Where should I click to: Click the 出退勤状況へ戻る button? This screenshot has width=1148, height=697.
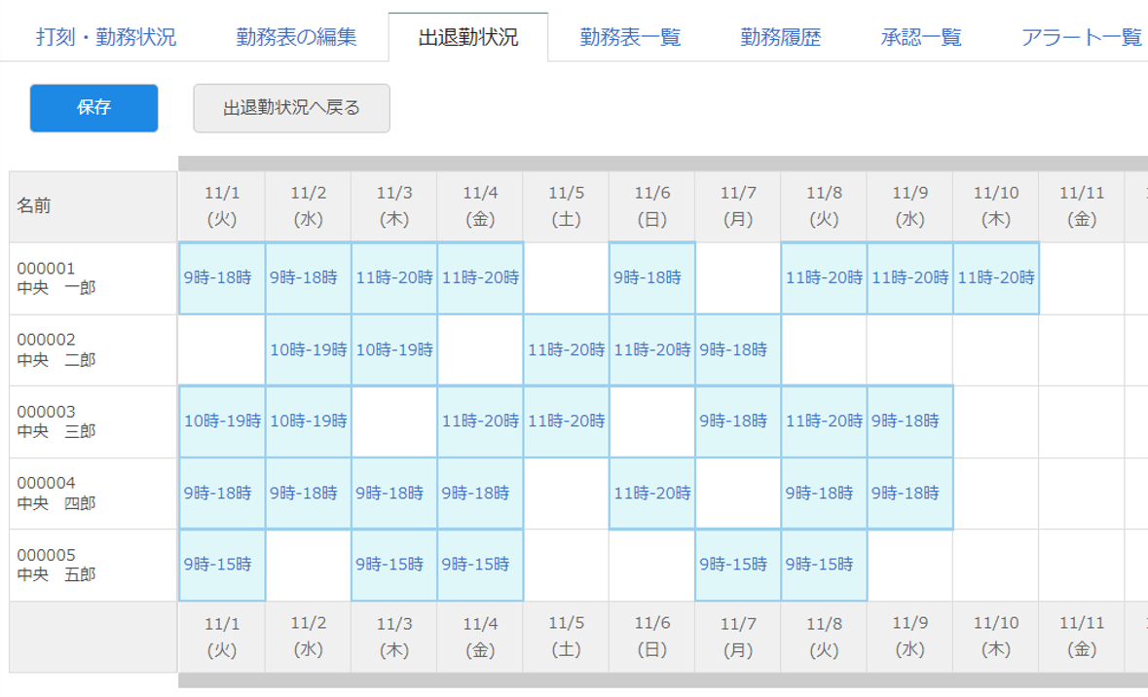click(x=291, y=108)
